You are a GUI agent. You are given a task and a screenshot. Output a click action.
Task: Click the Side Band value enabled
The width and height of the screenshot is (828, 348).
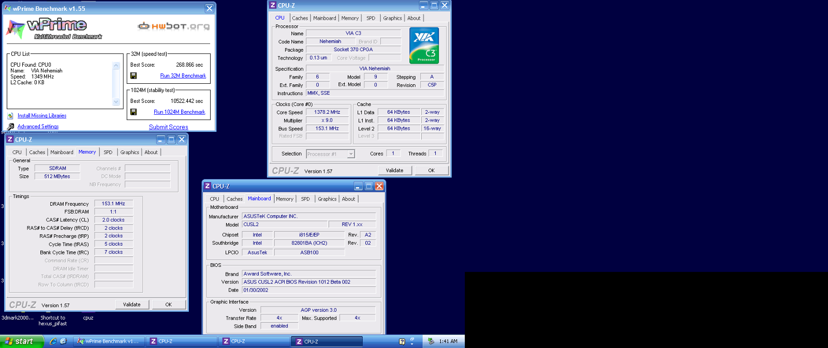(279, 326)
